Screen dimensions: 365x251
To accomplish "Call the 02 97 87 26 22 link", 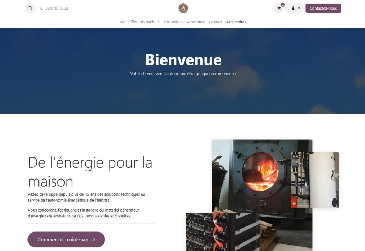I will [x=57, y=9].
